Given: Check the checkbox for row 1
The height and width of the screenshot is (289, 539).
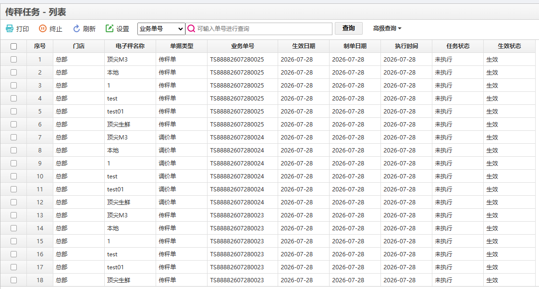Looking at the screenshot, I should pos(13,59).
